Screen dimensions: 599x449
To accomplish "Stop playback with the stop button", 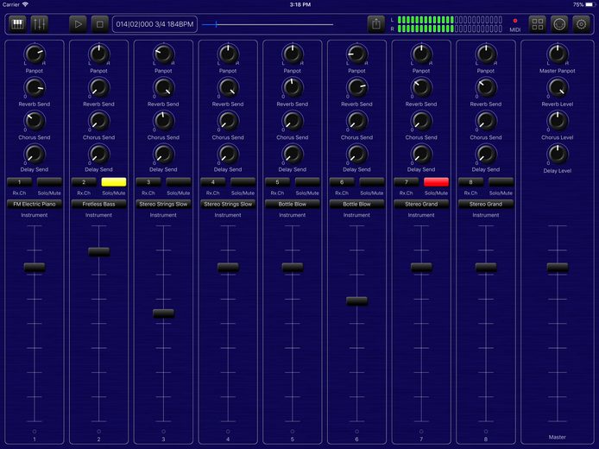I will (100, 24).
